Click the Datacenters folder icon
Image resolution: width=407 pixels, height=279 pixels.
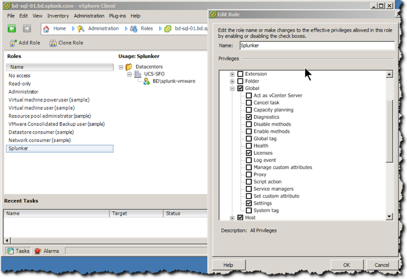(x=129, y=67)
